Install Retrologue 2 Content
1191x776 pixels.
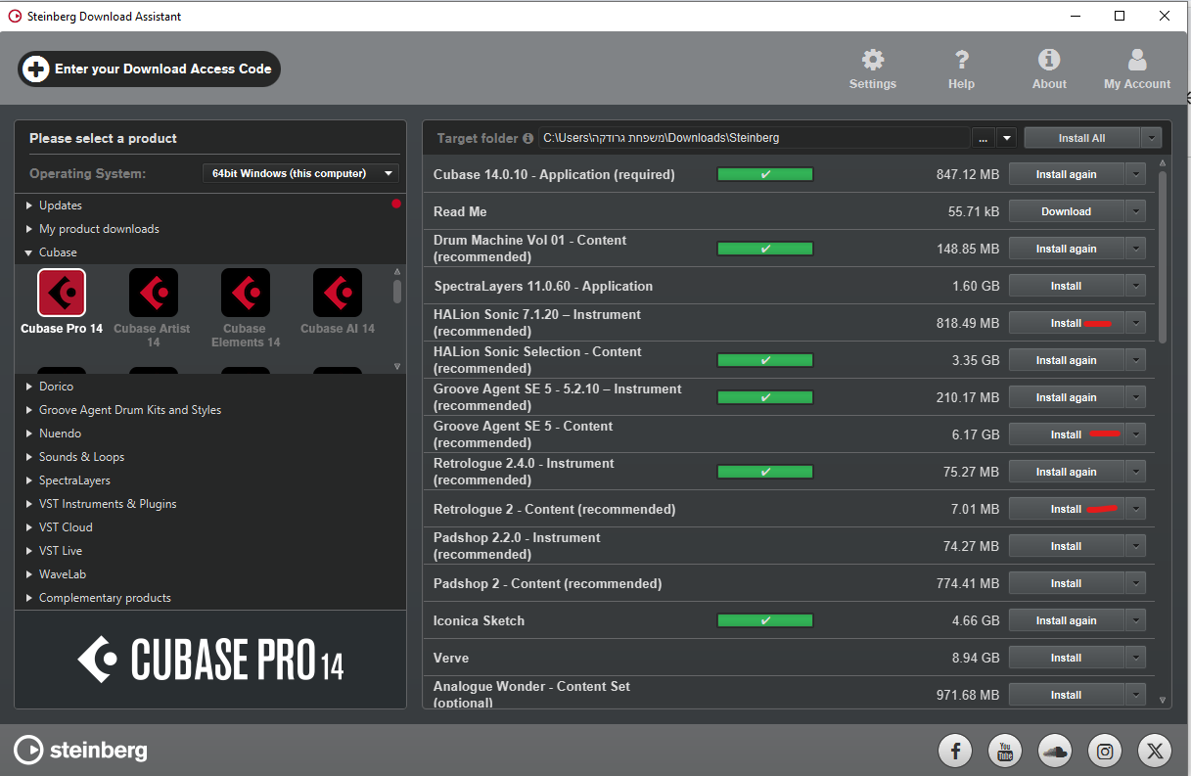(1066, 509)
